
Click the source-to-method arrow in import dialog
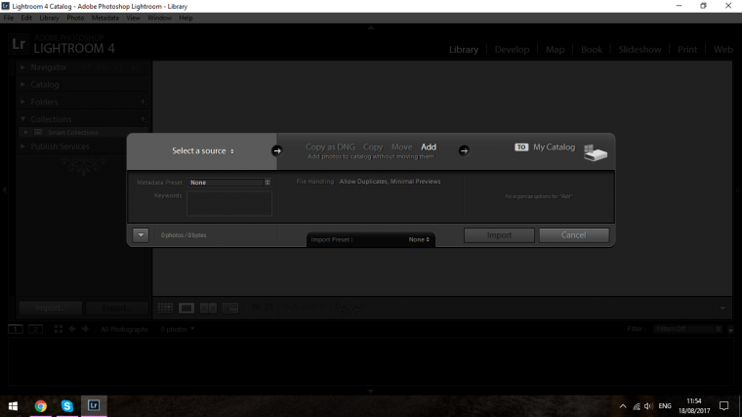(277, 151)
